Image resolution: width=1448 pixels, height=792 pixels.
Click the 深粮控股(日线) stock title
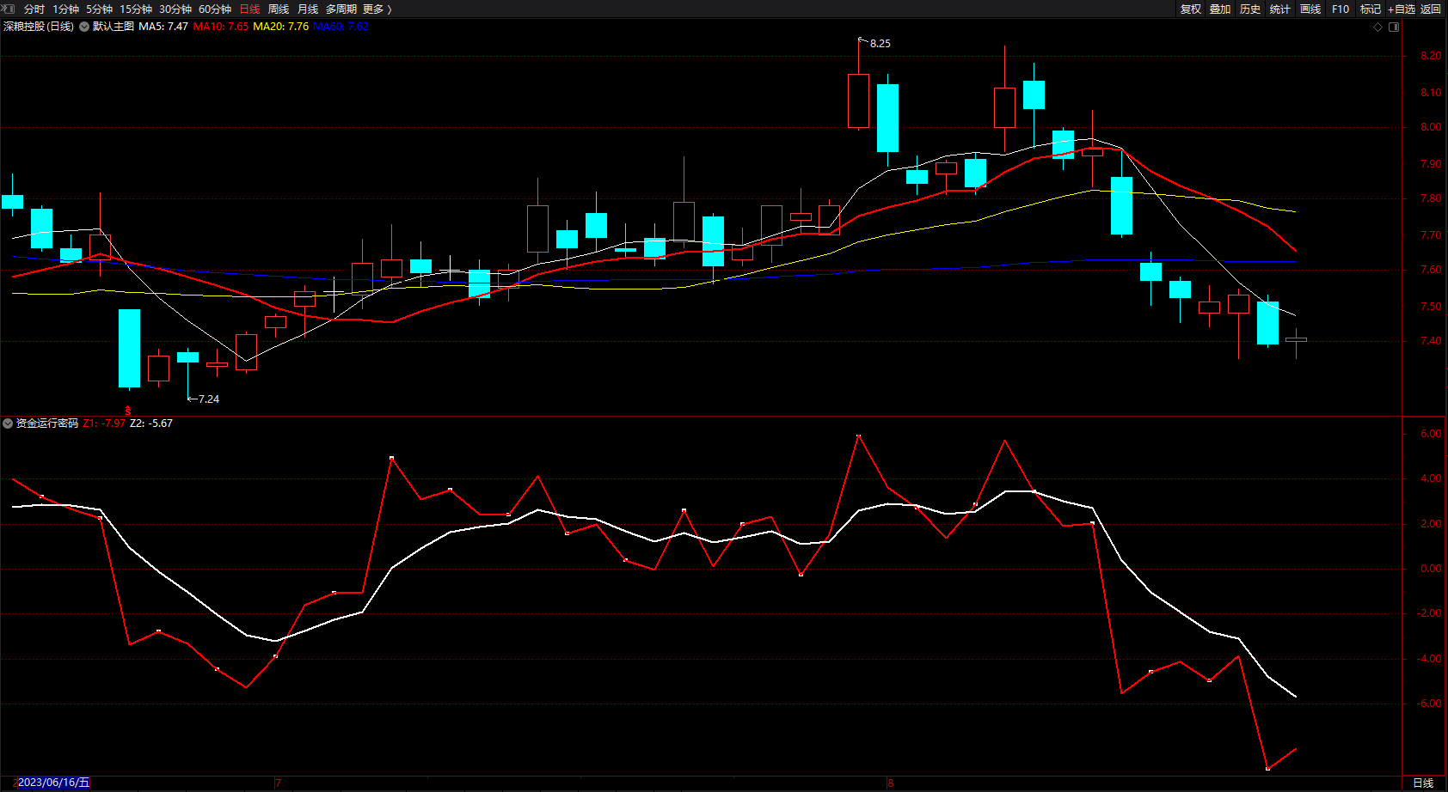(39, 27)
